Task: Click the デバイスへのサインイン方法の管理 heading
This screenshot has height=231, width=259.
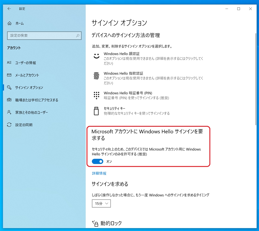Action: point(126,35)
